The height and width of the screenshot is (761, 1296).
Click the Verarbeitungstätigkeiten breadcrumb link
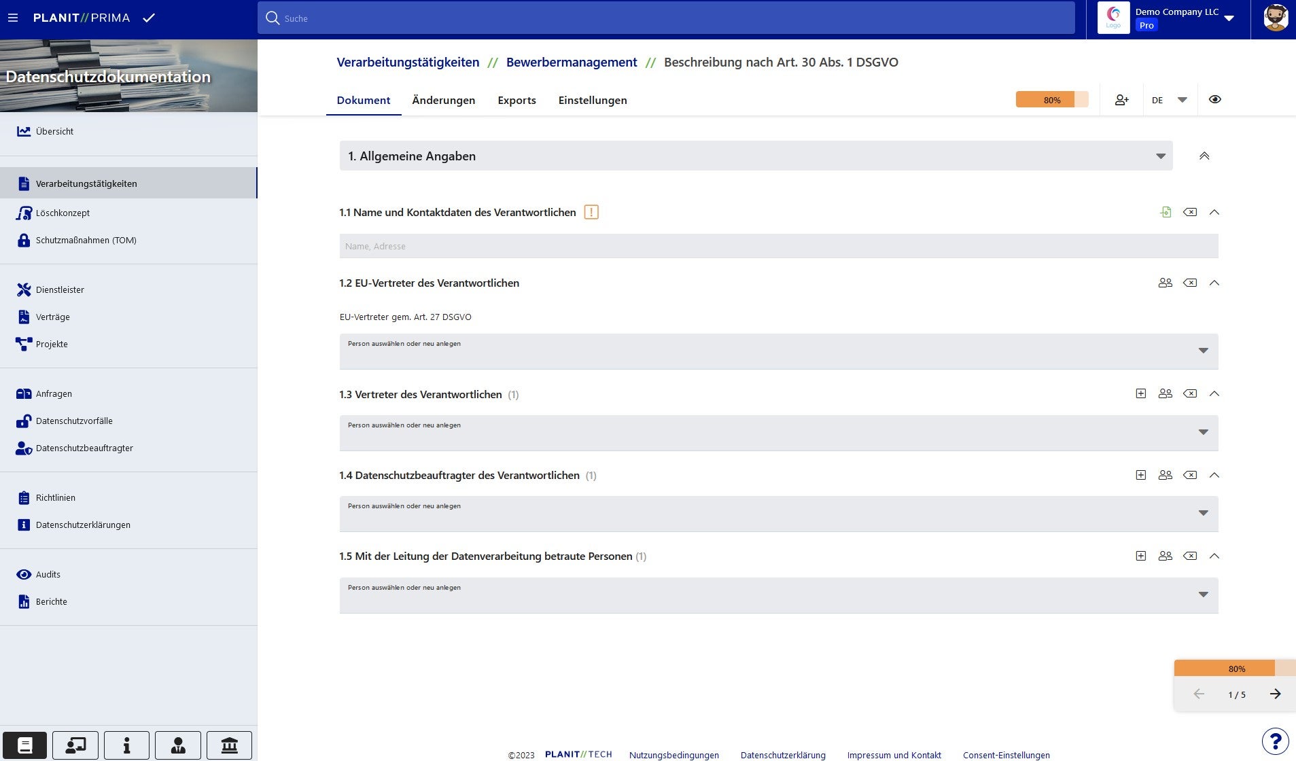(x=408, y=62)
